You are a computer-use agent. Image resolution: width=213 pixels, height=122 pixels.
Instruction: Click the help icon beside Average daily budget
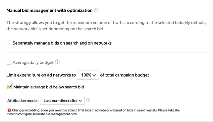[x=57, y=62]
